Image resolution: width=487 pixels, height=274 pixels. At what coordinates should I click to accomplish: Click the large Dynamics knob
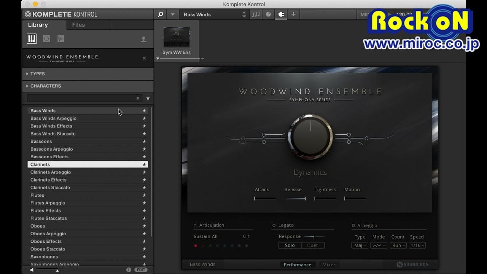[x=310, y=137]
